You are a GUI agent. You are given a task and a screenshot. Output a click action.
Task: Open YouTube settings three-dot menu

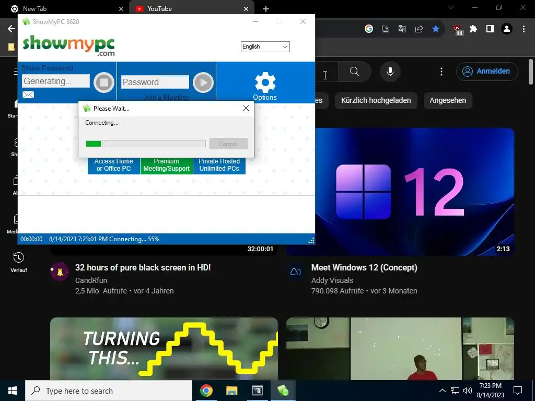441,71
